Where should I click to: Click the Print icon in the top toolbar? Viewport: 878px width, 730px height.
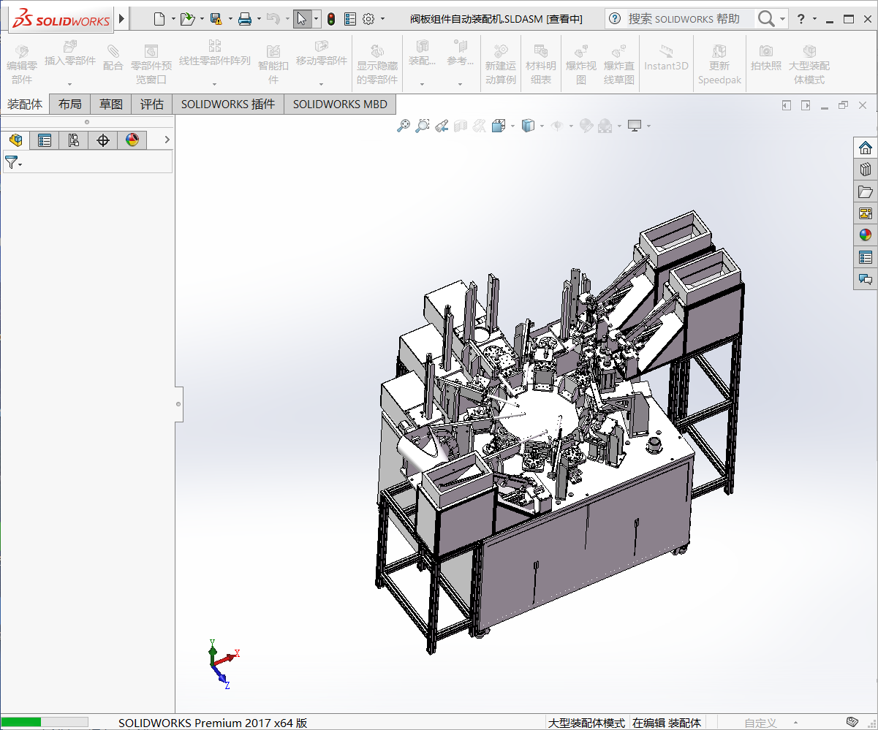pyautogui.click(x=245, y=19)
